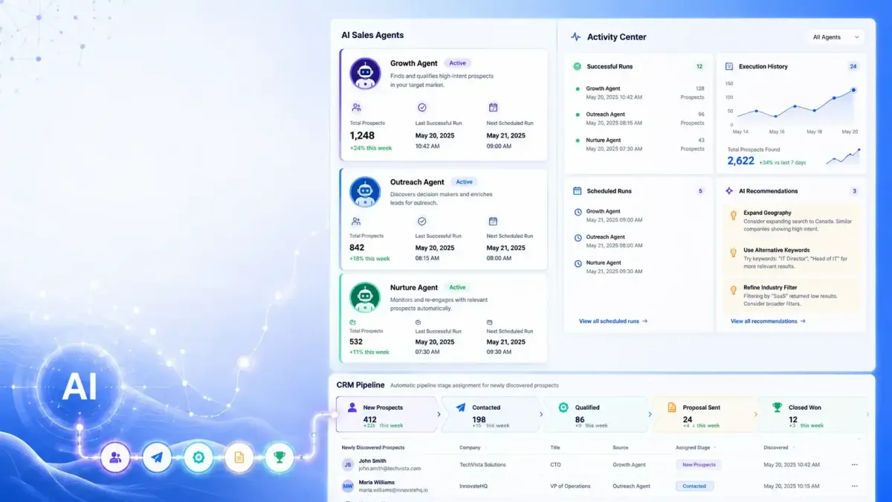Viewport: 892px width, 502px height.
Task: Click the Proposal Sent document stage icon
Action: pos(672,408)
